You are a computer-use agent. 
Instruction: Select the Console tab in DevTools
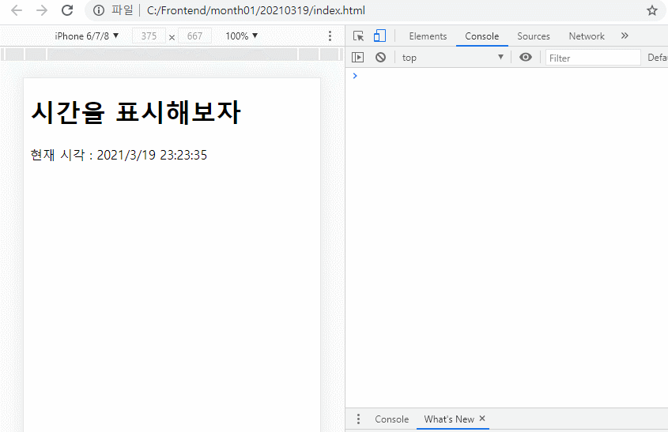click(x=481, y=36)
